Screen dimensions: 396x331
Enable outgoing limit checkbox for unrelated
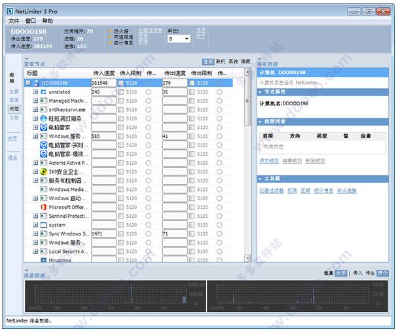coord(192,92)
